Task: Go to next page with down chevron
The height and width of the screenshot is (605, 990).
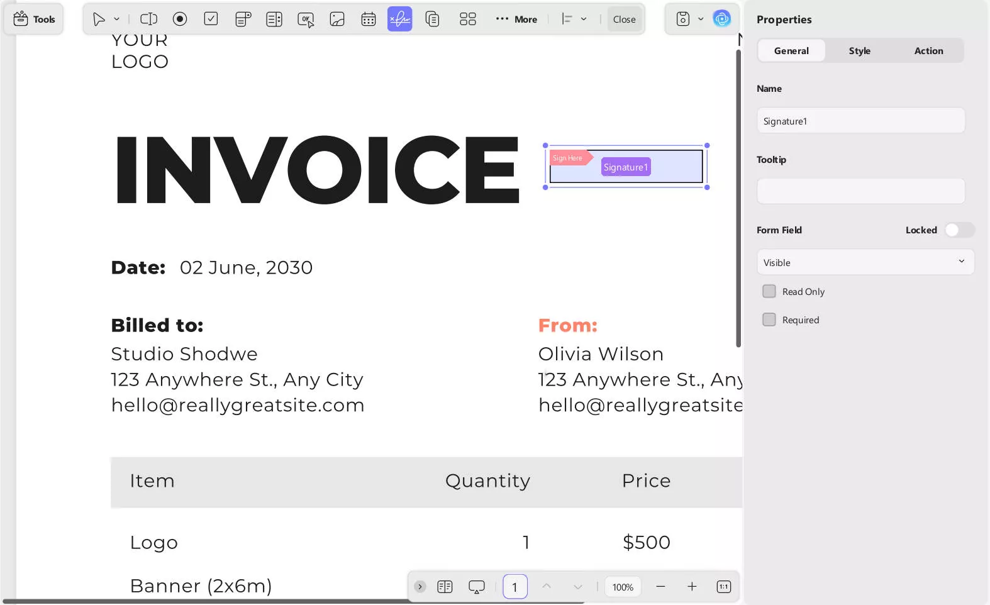Action: (578, 587)
